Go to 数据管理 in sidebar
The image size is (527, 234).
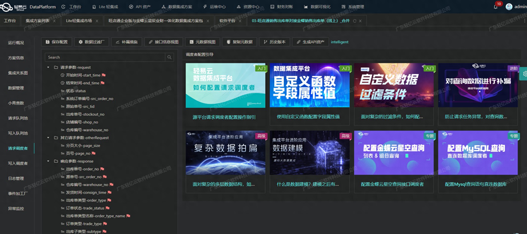[x=16, y=88]
